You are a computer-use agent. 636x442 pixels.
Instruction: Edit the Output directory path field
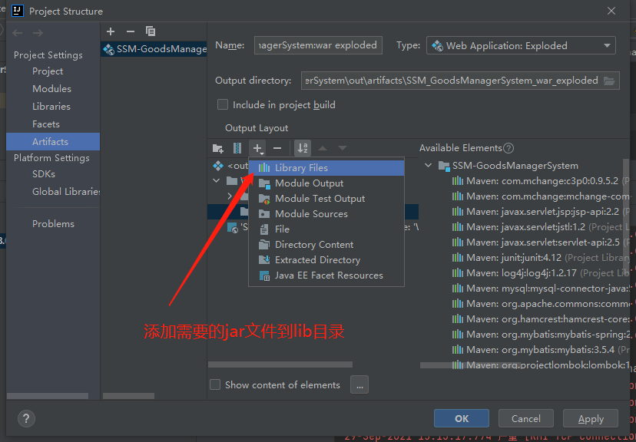(452, 81)
